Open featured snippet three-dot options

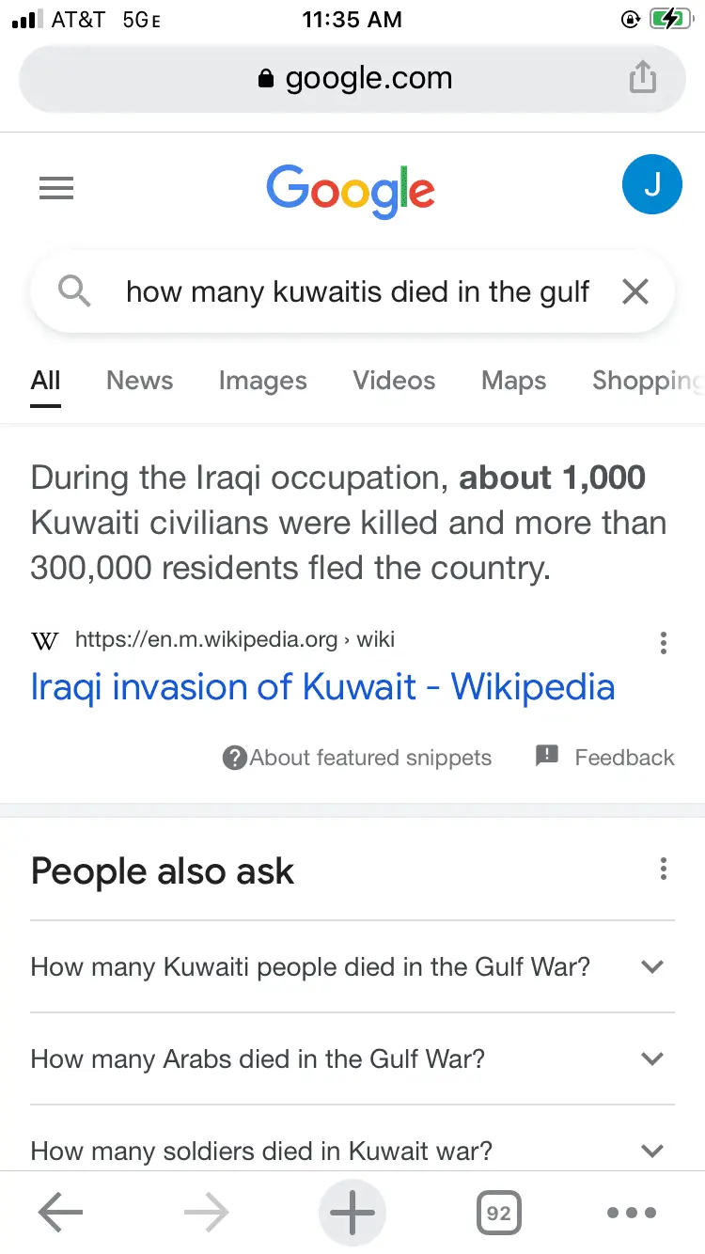[x=664, y=643]
